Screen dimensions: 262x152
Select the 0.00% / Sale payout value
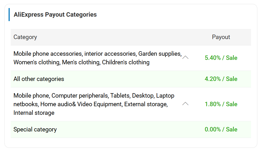pyautogui.click(x=221, y=129)
